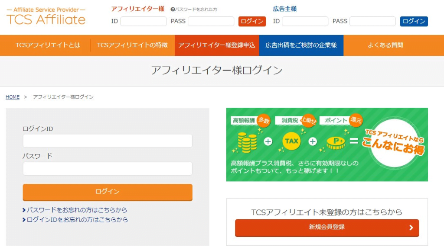Go to HOME via breadcrumb link
Viewport: 444px width, 250px height.
click(x=13, y=97)
